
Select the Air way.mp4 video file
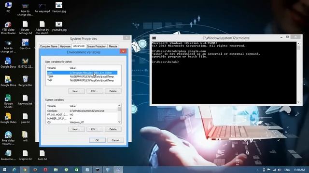click(42, 8)
